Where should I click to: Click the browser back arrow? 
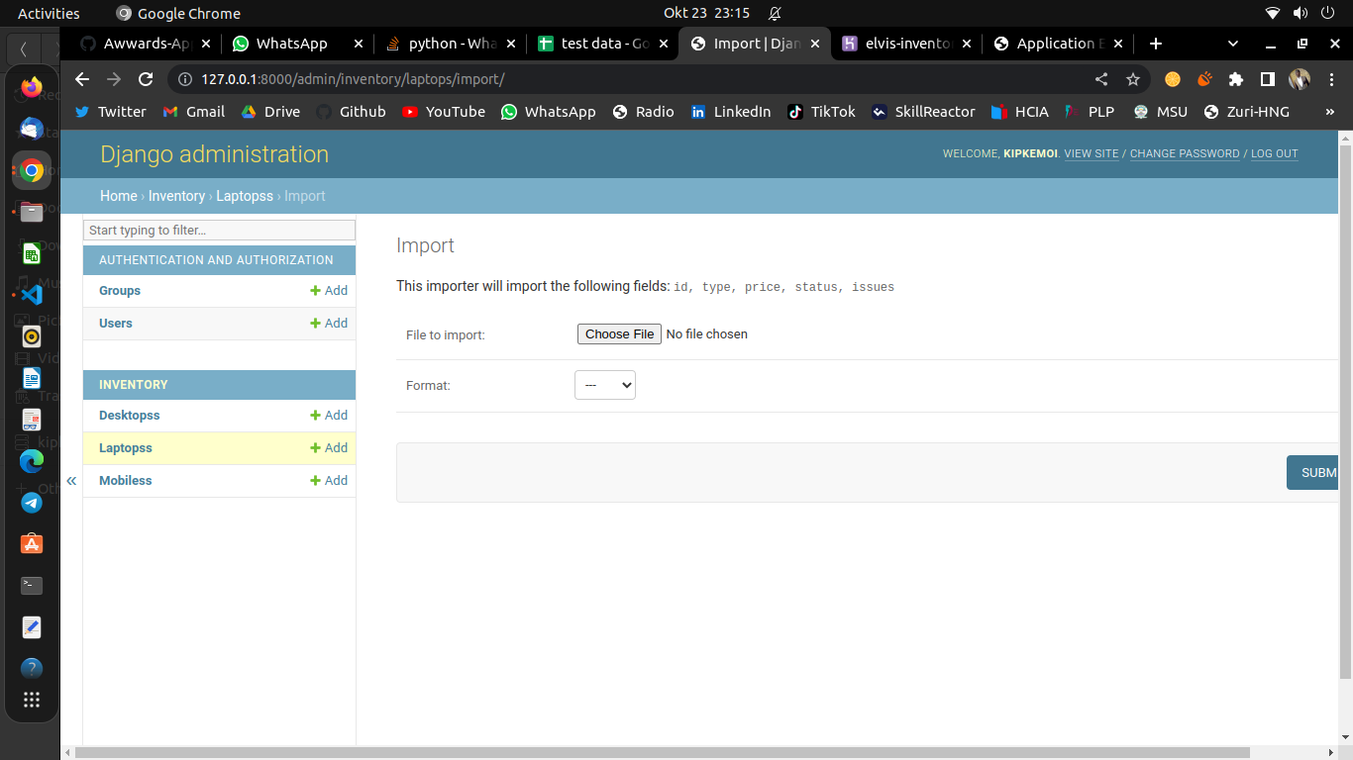[82, 79]
